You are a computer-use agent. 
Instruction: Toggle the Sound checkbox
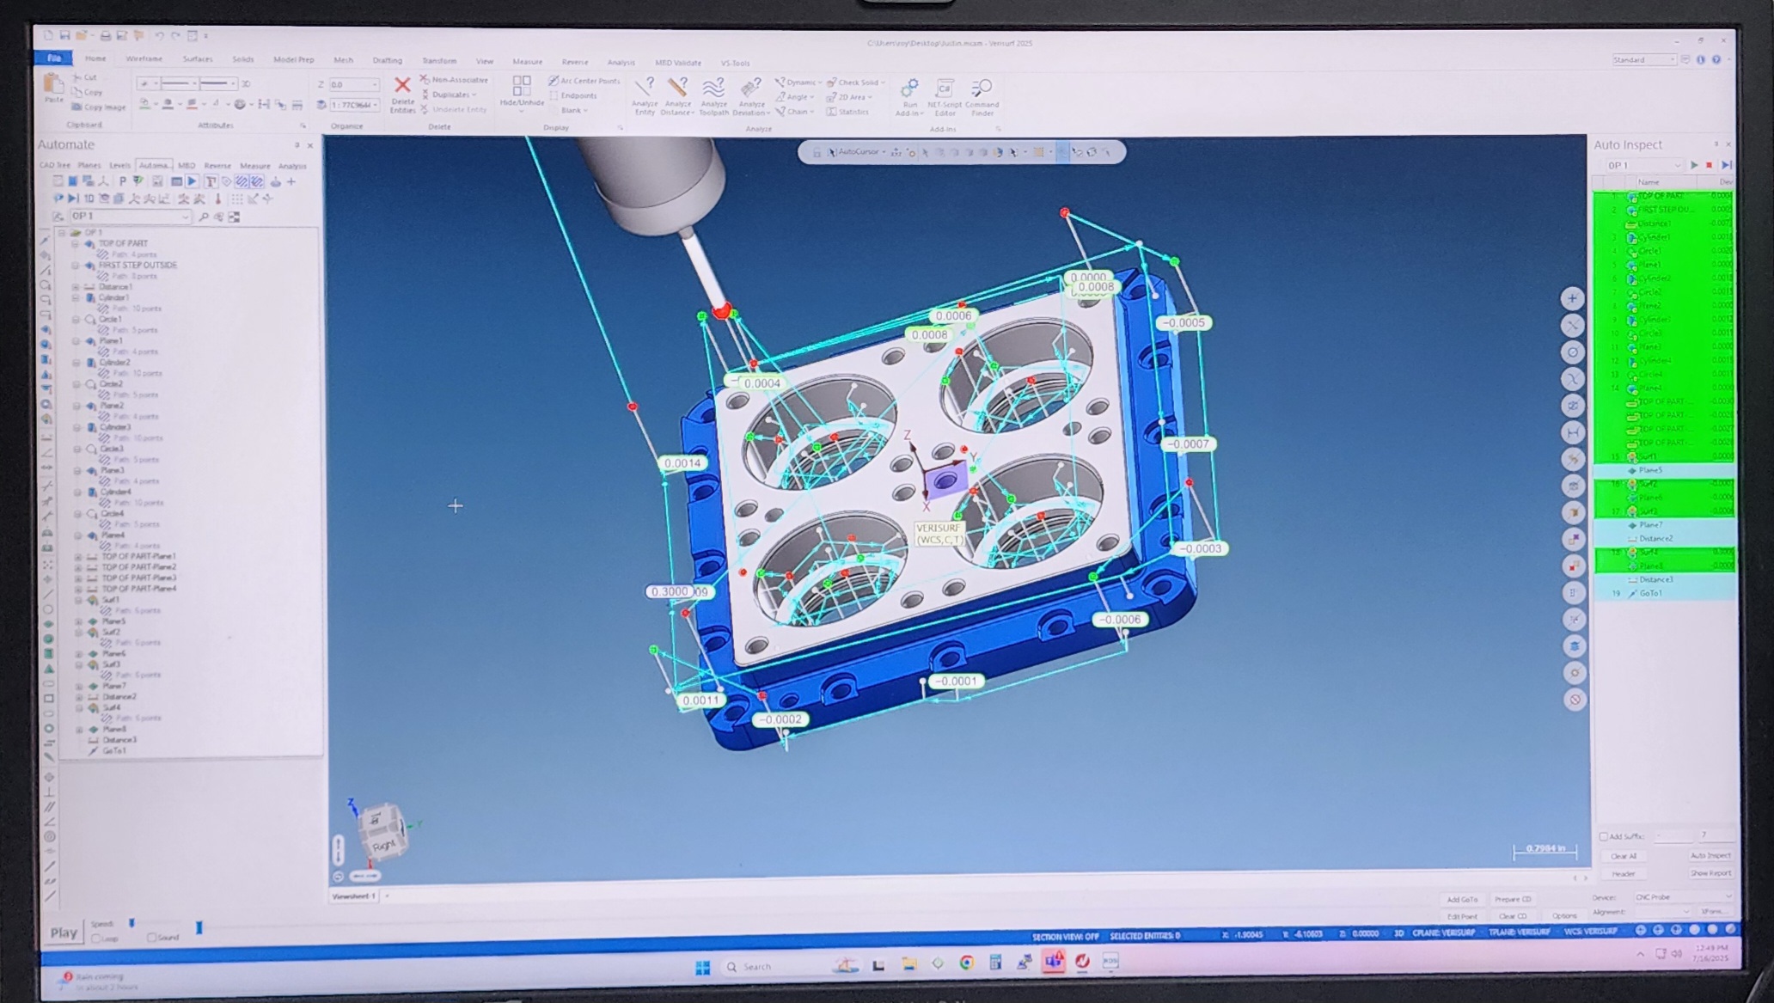151,938
